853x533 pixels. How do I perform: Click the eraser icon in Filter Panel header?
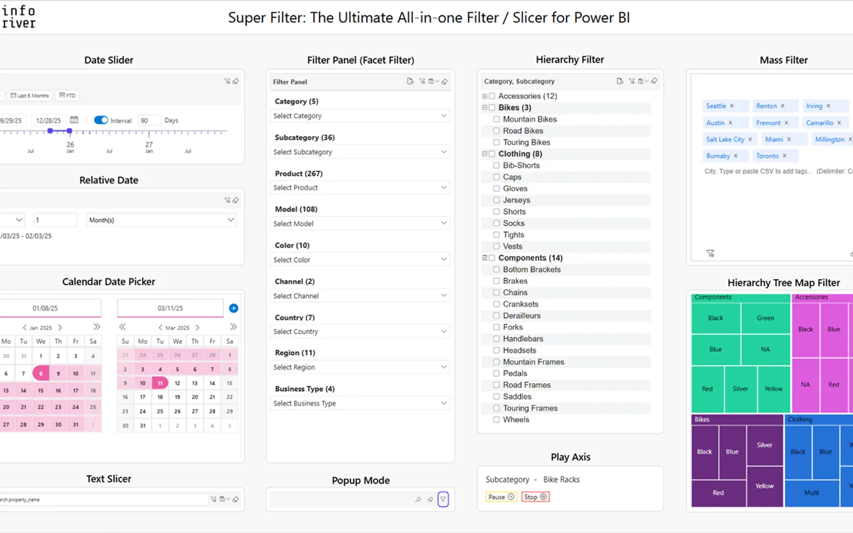[x=445, y=82]
